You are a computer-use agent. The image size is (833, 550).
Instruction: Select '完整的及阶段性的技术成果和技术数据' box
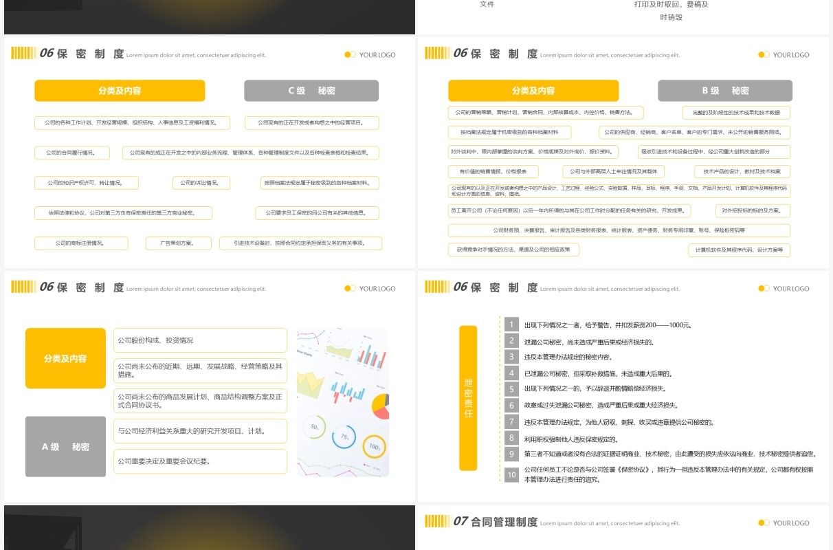[736, 113]
